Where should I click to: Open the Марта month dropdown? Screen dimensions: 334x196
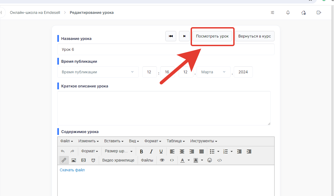point(213,72)
